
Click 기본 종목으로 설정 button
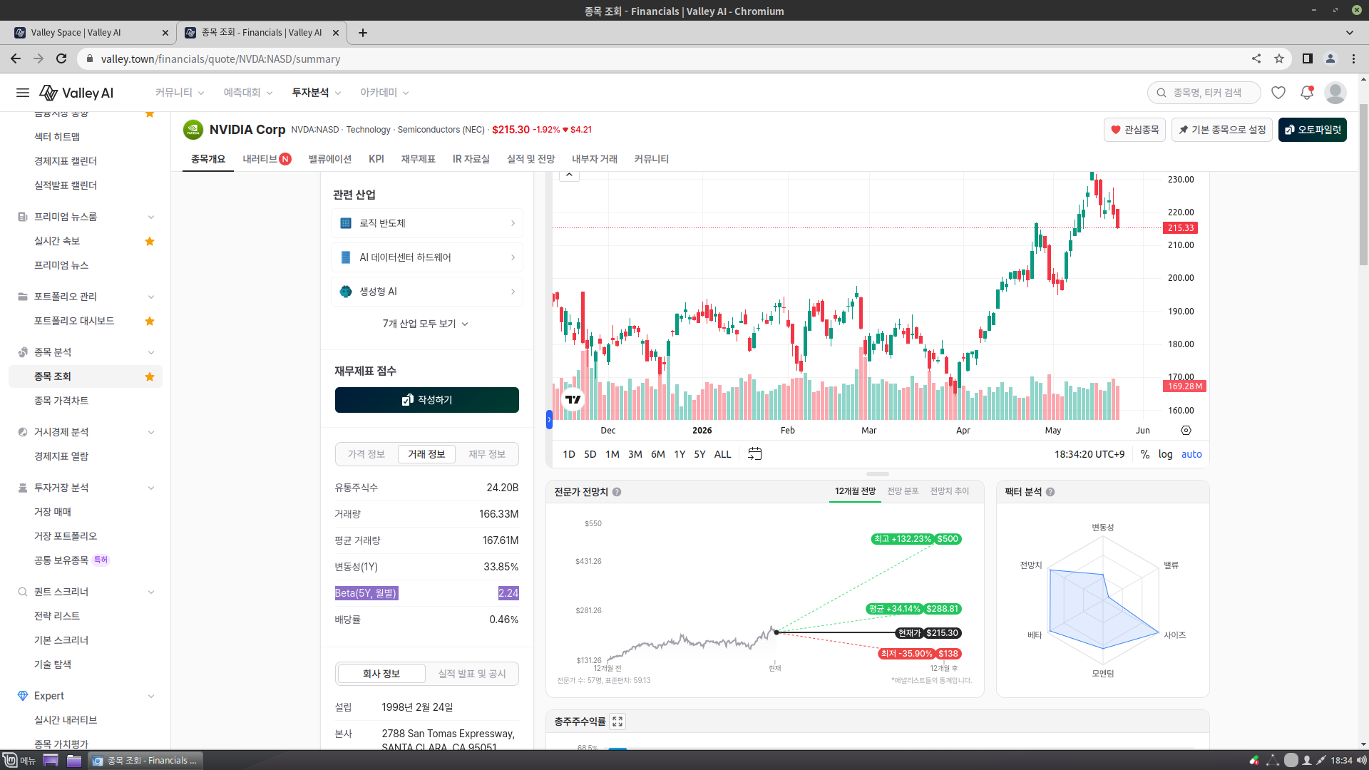click(x=1222, y=130)
